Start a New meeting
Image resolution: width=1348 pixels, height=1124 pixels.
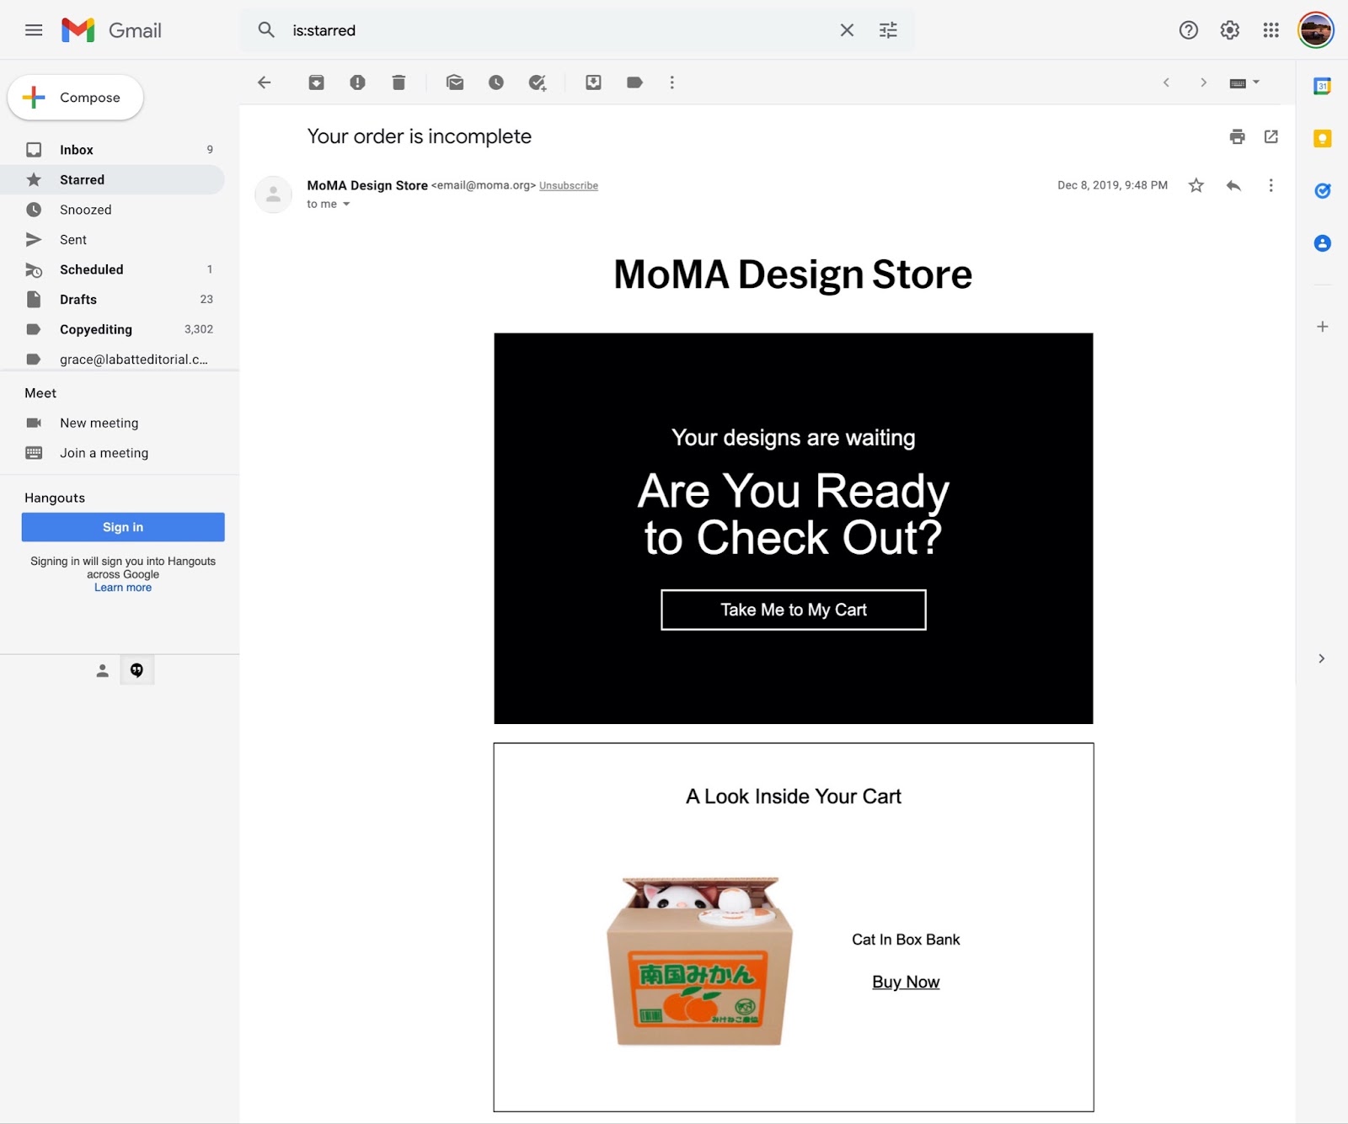[99, 423]
